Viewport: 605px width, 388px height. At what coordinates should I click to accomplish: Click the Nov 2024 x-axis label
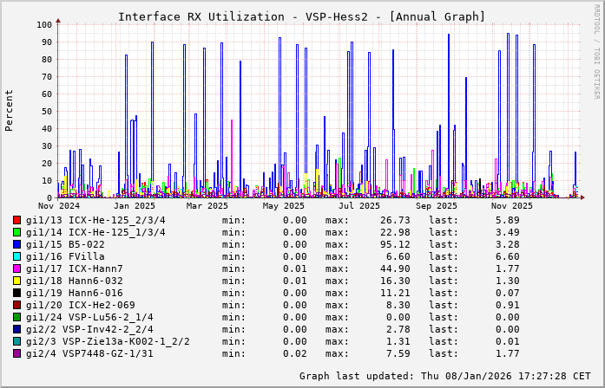click(58, 206)
